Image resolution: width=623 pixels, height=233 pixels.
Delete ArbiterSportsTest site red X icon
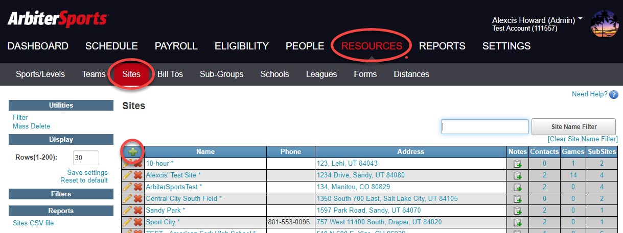138,187
